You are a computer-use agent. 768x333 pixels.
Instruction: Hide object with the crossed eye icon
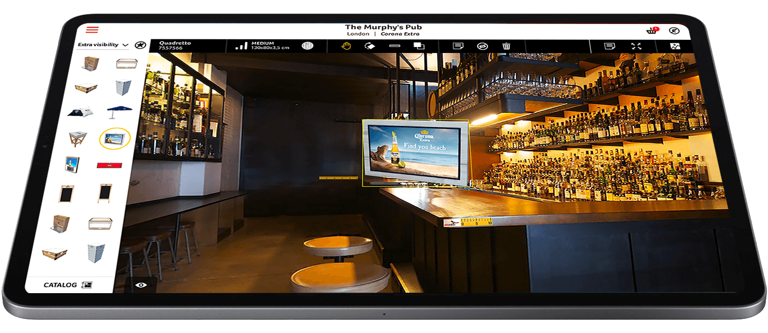point(482,46)
